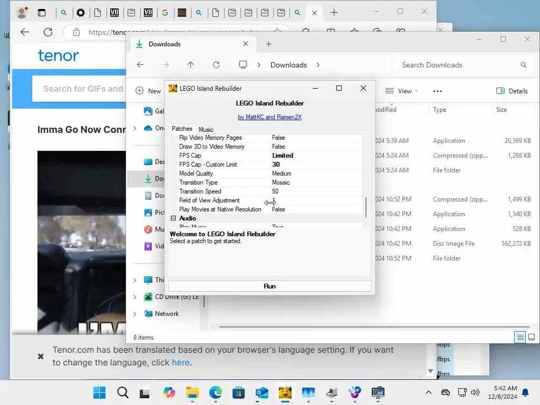Go up one folder level in File Explorer
The image size is (540, 405).
coord(190,65)
